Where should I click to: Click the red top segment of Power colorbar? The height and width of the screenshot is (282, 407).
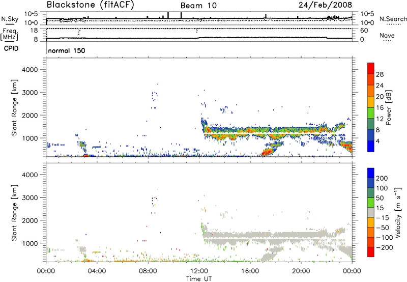click(x=371, y=68)
